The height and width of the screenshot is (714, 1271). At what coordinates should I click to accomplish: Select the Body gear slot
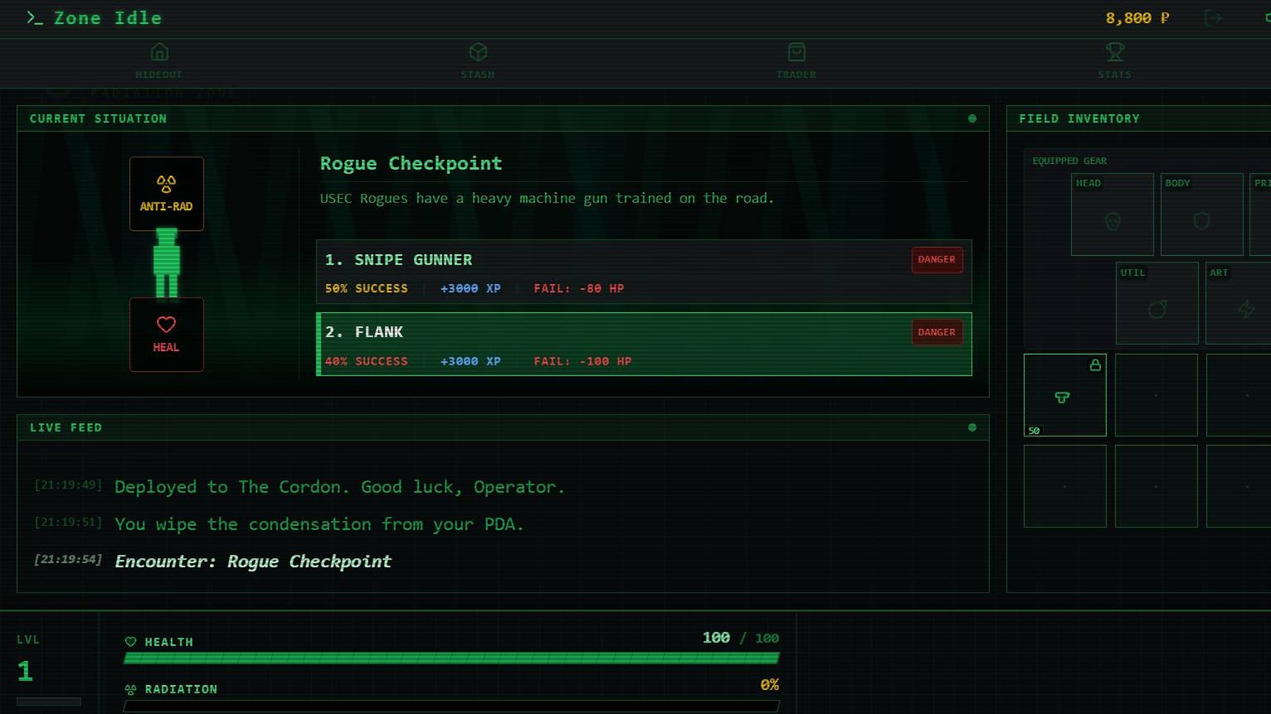coord(1201,214)
